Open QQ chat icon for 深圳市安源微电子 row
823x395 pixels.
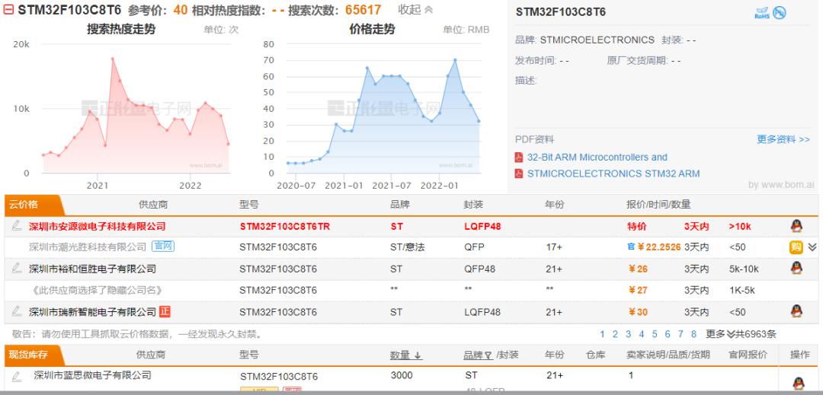(796, 226)
